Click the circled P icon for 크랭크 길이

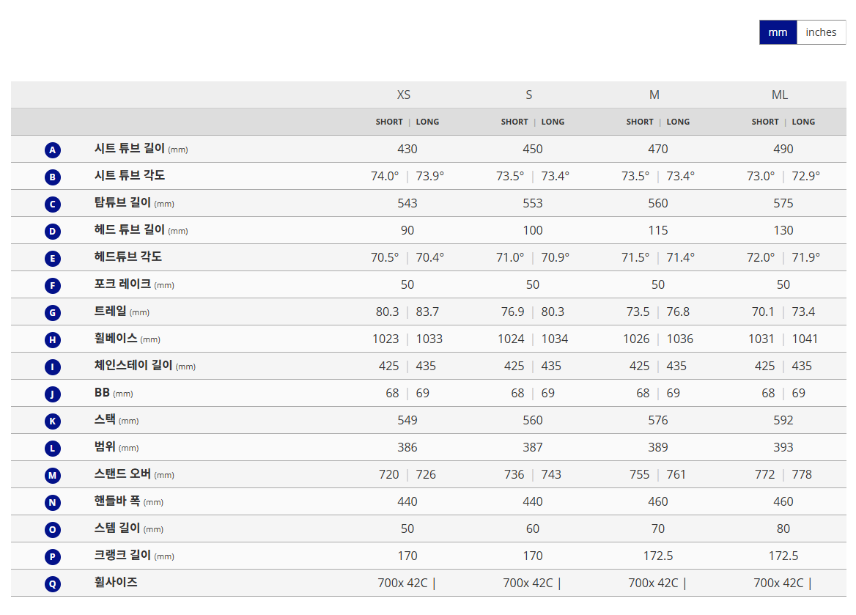click(x=52, y=557)
